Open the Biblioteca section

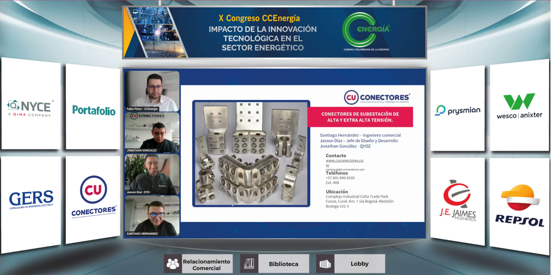click(283, 264)
